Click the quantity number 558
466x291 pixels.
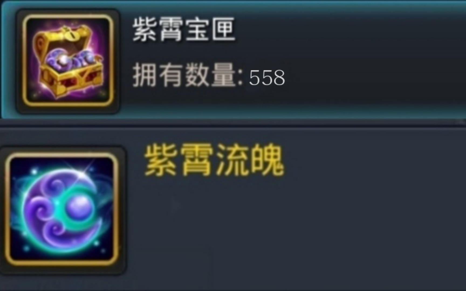(x=267, y=78)
